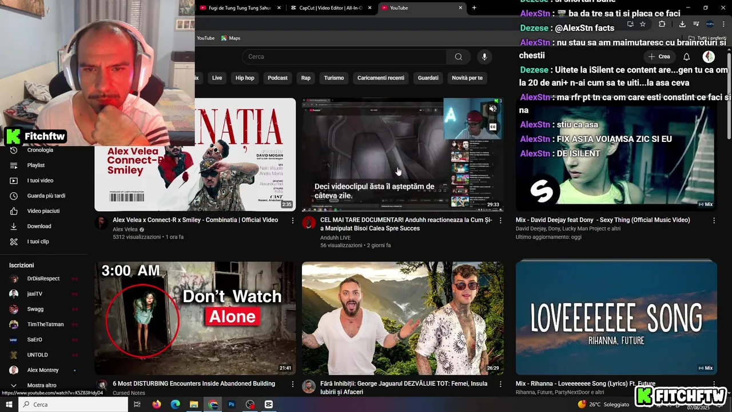This screenshot has height=412, width=732.
Task: Play the George Jaguarul Fără Inhibiții thumbnail
Action: [x=403, y=318]
